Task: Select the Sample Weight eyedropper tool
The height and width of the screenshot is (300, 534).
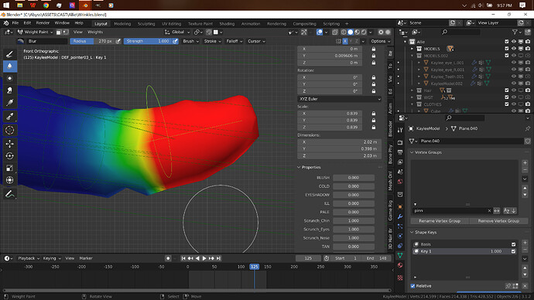Action: tap(10, 116)
